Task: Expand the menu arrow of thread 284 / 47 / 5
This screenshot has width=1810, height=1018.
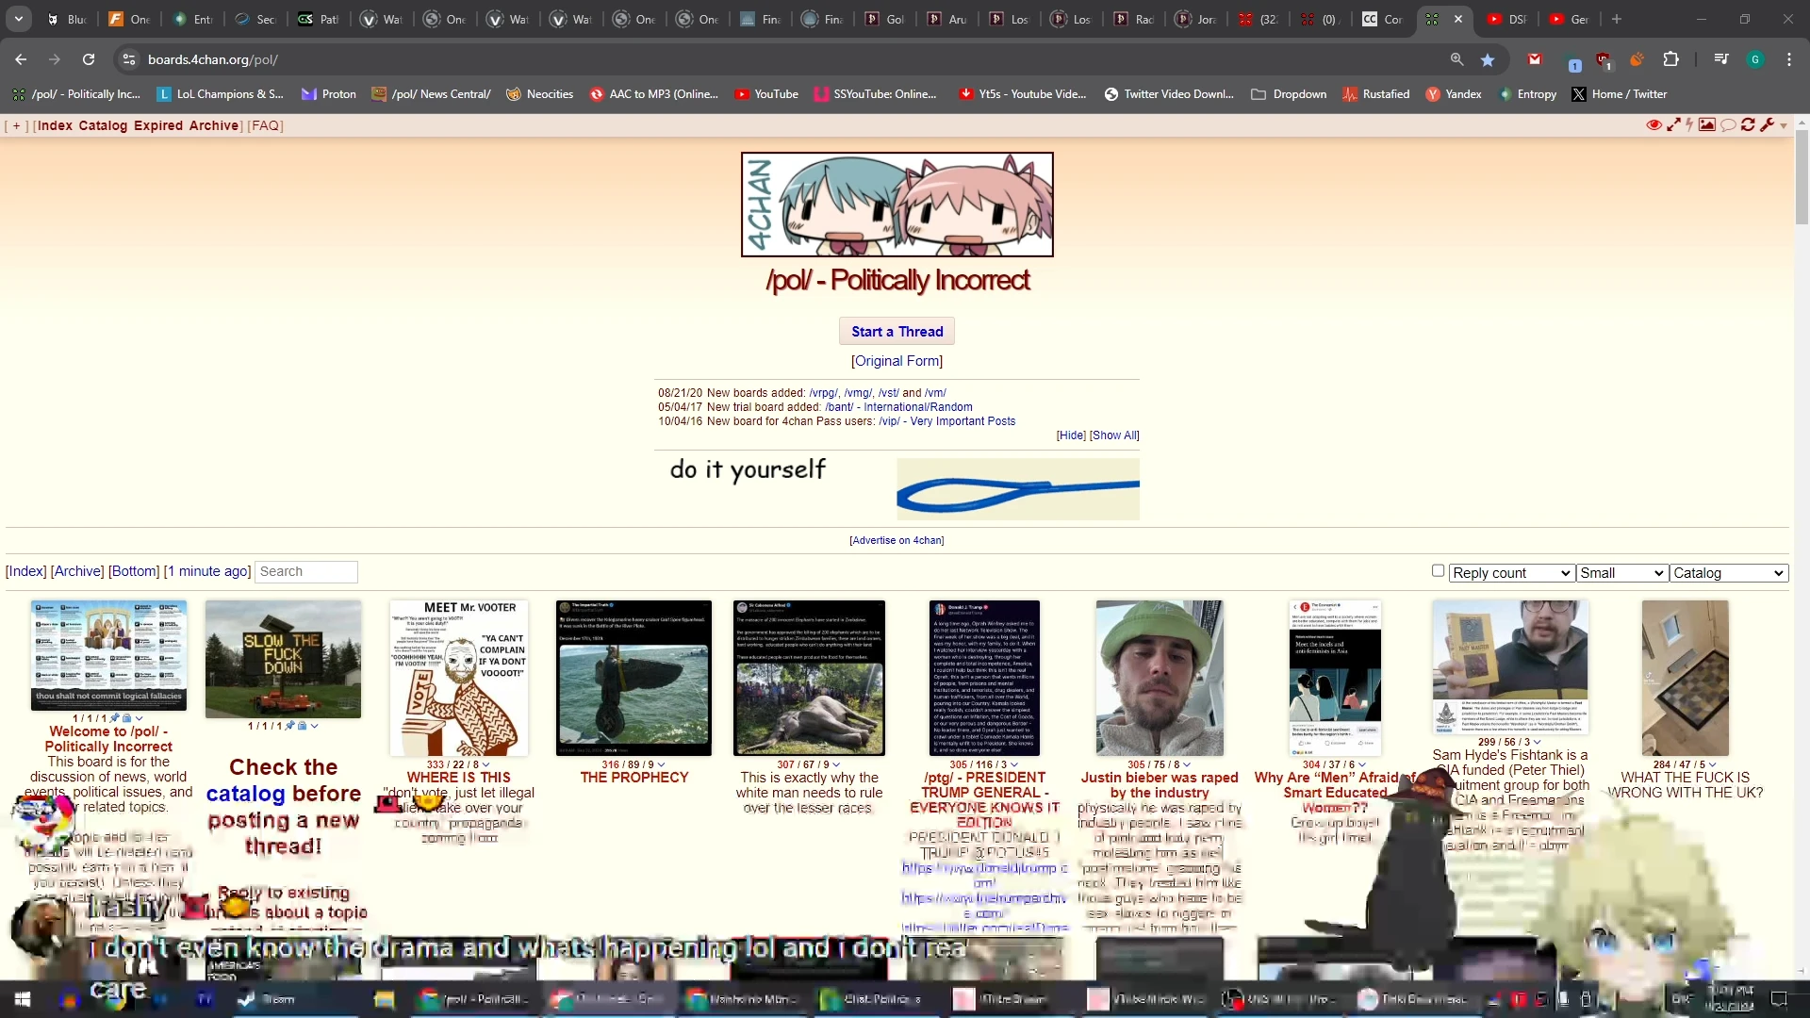Action: [x=1712, y=764]
